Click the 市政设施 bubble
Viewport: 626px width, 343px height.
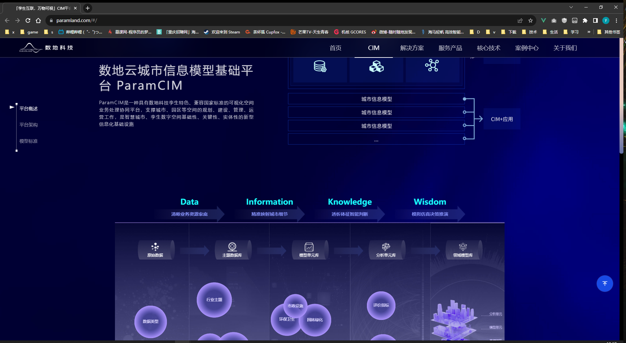[x=295, y=305]
